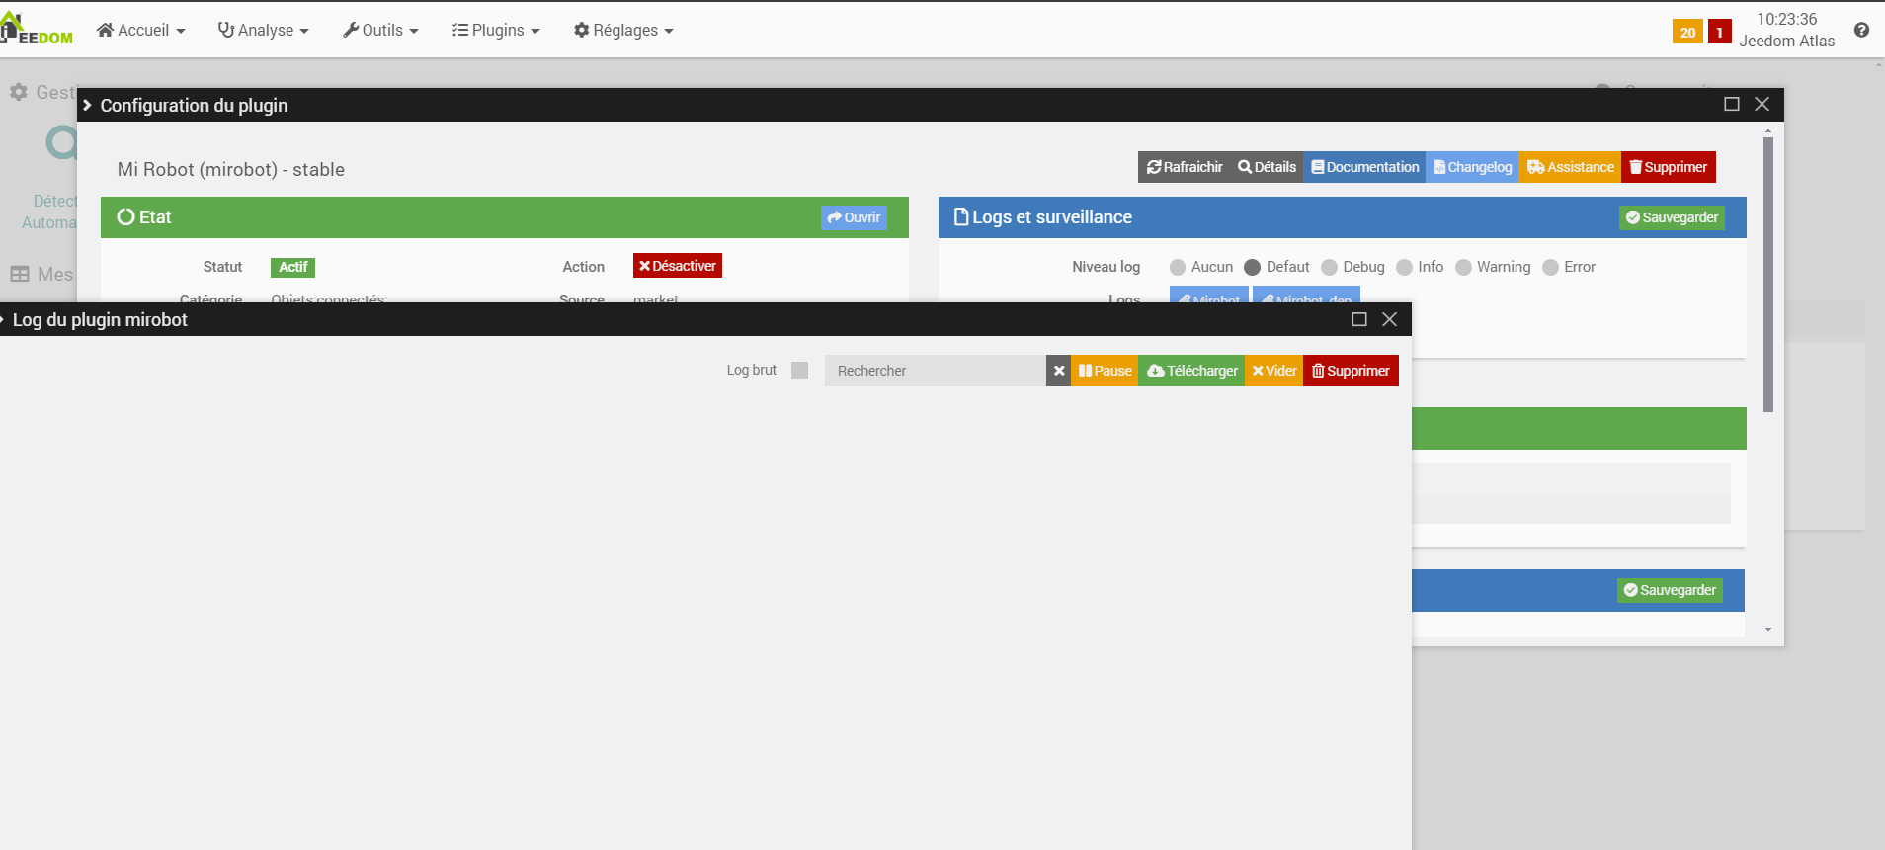Click the Désactiver button
Screen dimensions: 1885x850
[678, 266]
